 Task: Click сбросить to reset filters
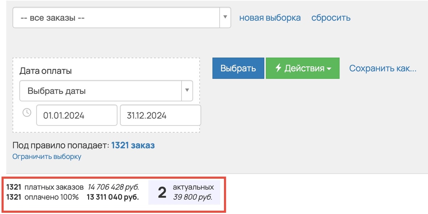[331, 17]
